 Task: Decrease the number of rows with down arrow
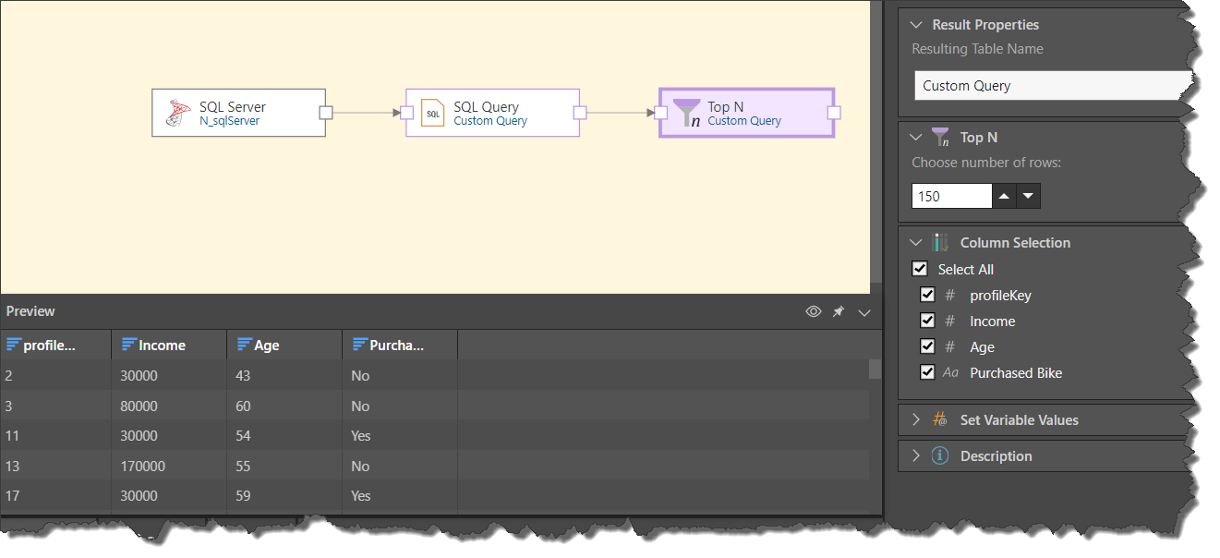1029,196
